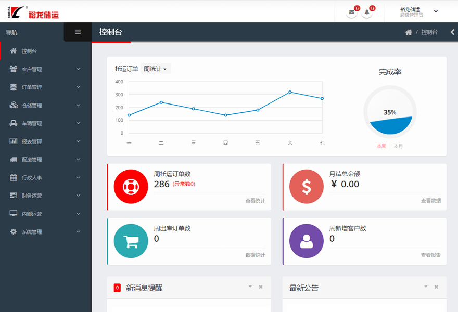
Task: Open the 报表管理 menu item
Action: click(46, 141)
